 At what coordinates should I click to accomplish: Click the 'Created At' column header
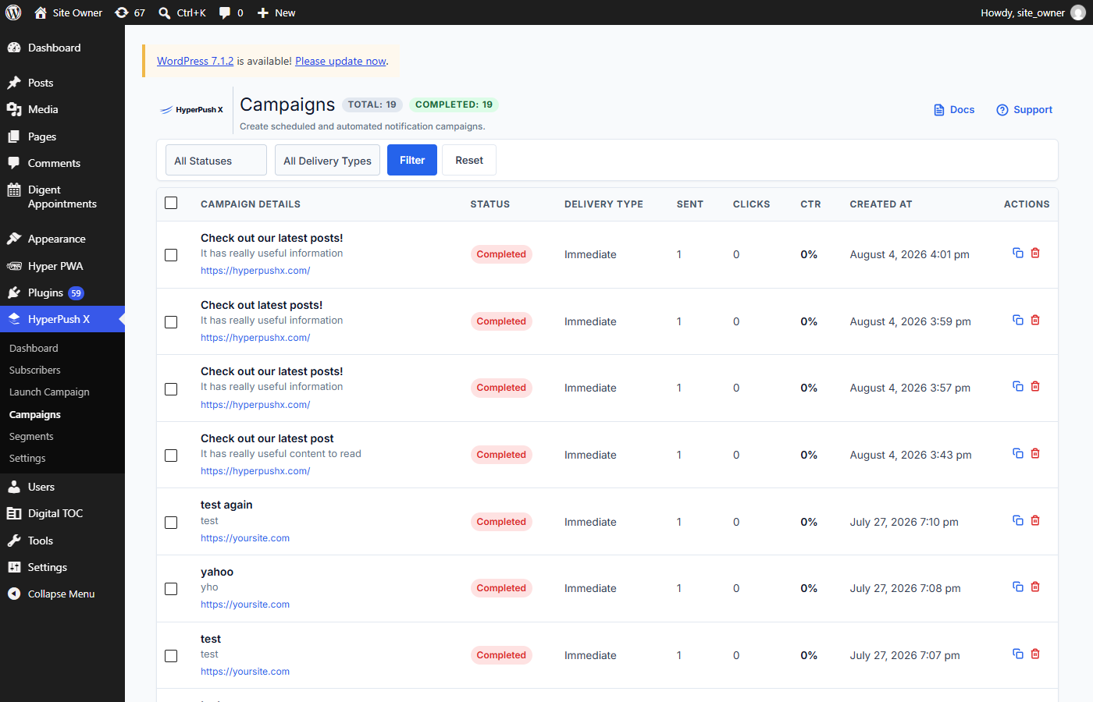tap(881, 204)
